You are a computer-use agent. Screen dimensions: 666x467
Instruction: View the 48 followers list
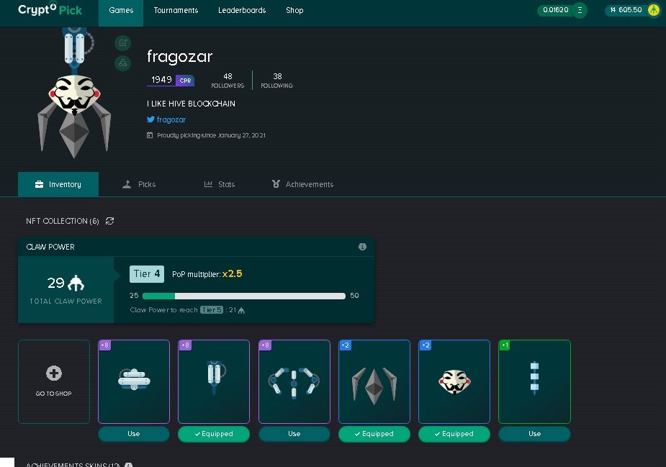[x=228, y=81]
